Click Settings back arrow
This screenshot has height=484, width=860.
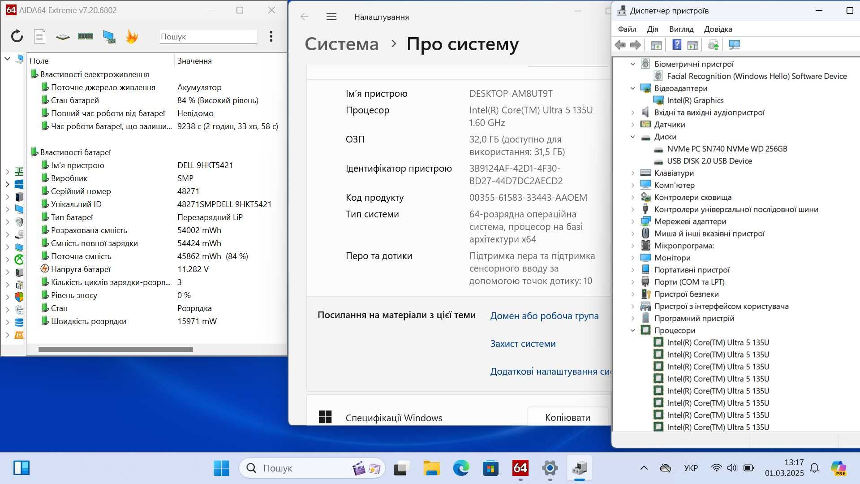(x=305, y=17)
